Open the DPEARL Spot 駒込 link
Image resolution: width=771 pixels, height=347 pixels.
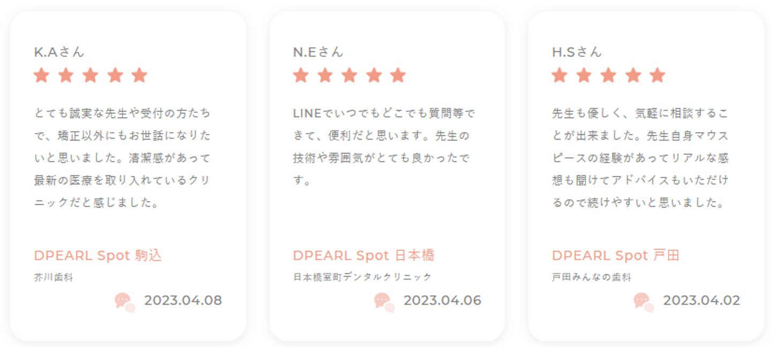click(98, 256)
